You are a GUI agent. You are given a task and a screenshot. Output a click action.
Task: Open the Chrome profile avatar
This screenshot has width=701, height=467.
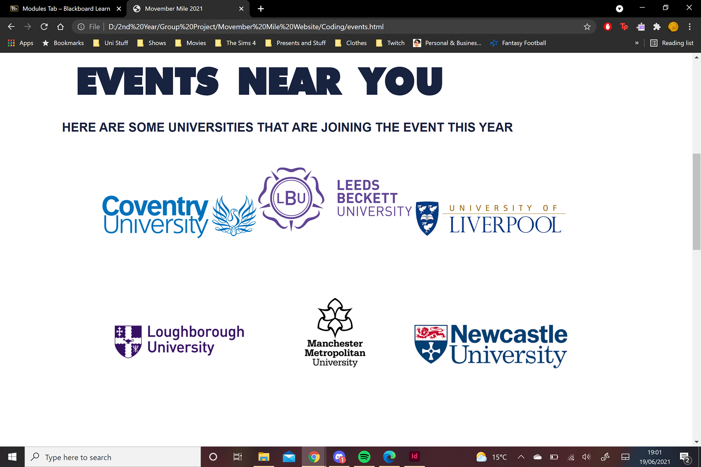673,27
